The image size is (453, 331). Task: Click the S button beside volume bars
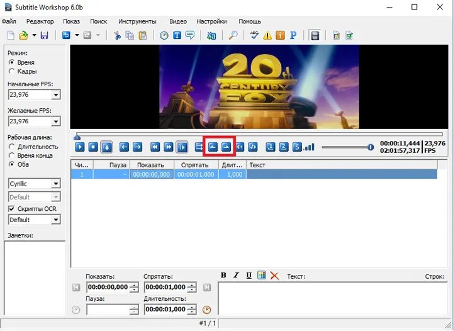(x=297, y=147)
